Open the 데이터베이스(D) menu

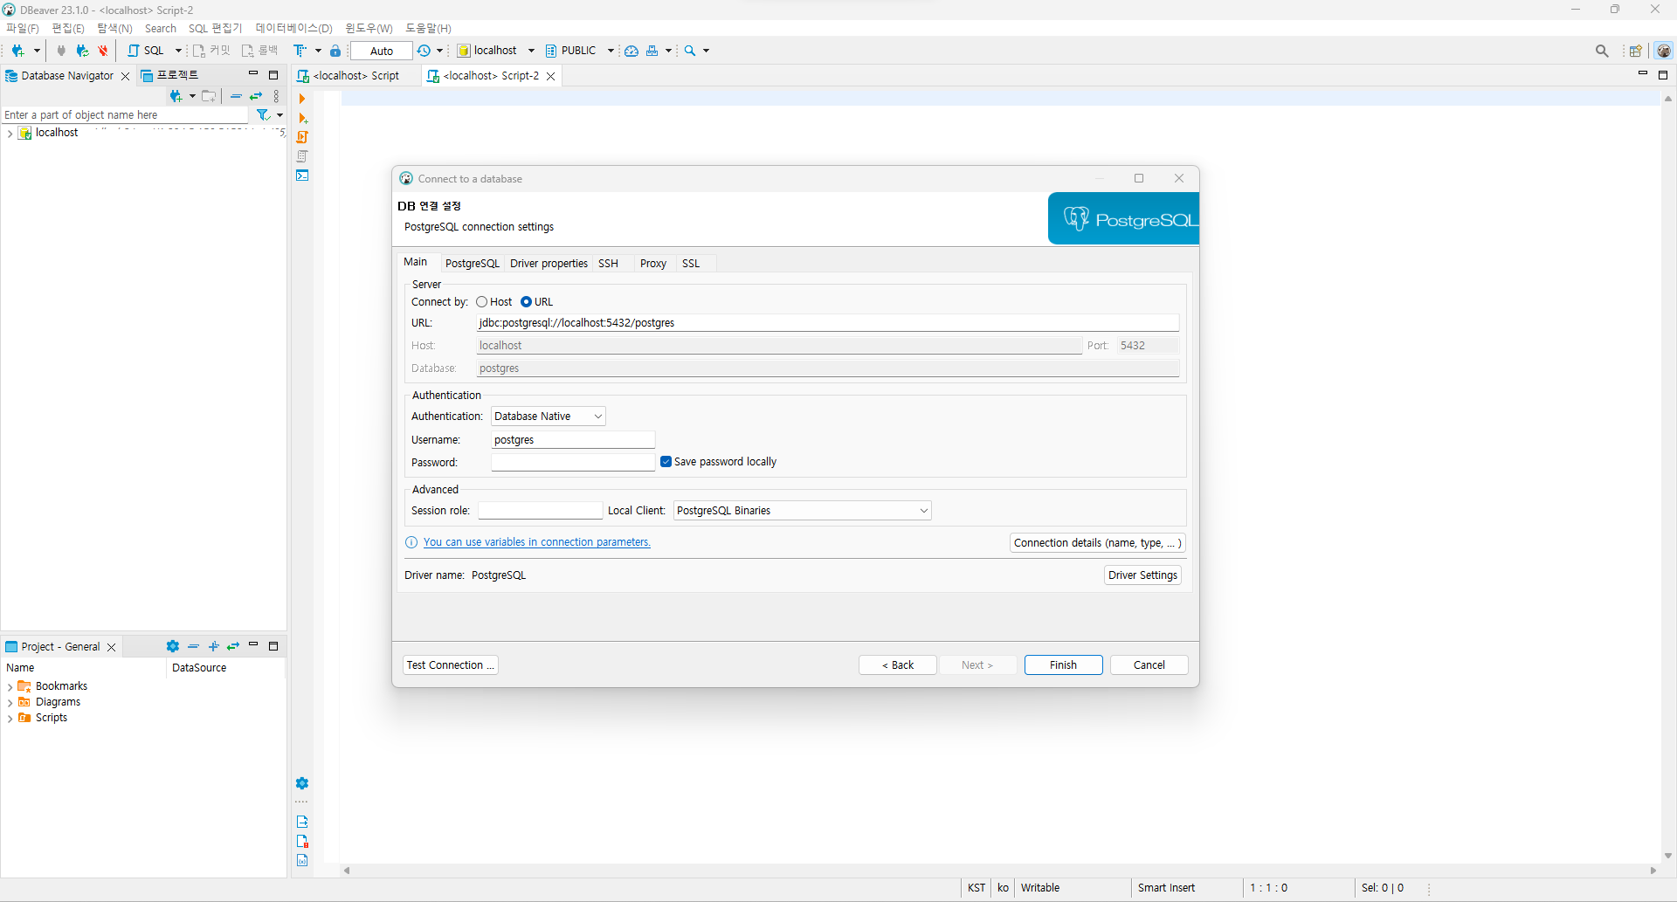tap(294, 28)
